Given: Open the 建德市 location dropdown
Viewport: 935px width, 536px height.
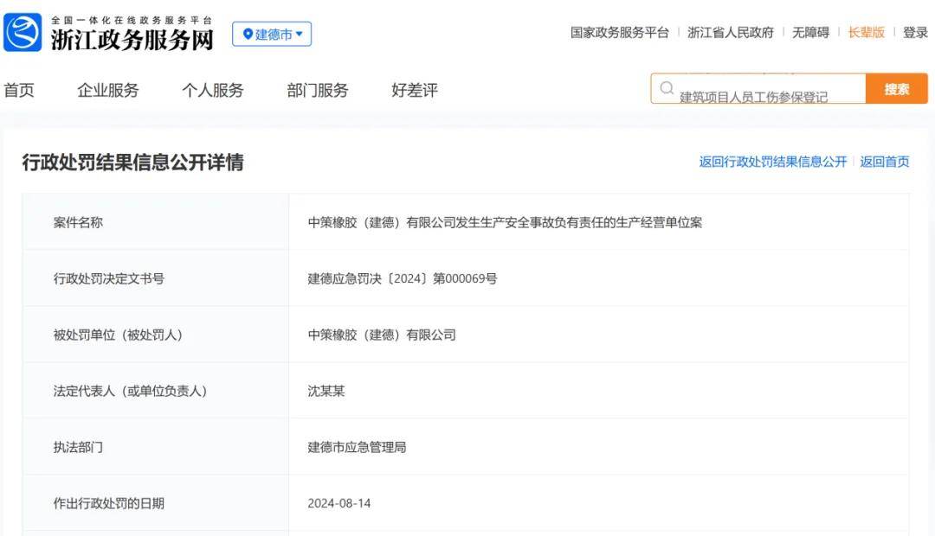Looking at the screenshot, I should point(272,35).
